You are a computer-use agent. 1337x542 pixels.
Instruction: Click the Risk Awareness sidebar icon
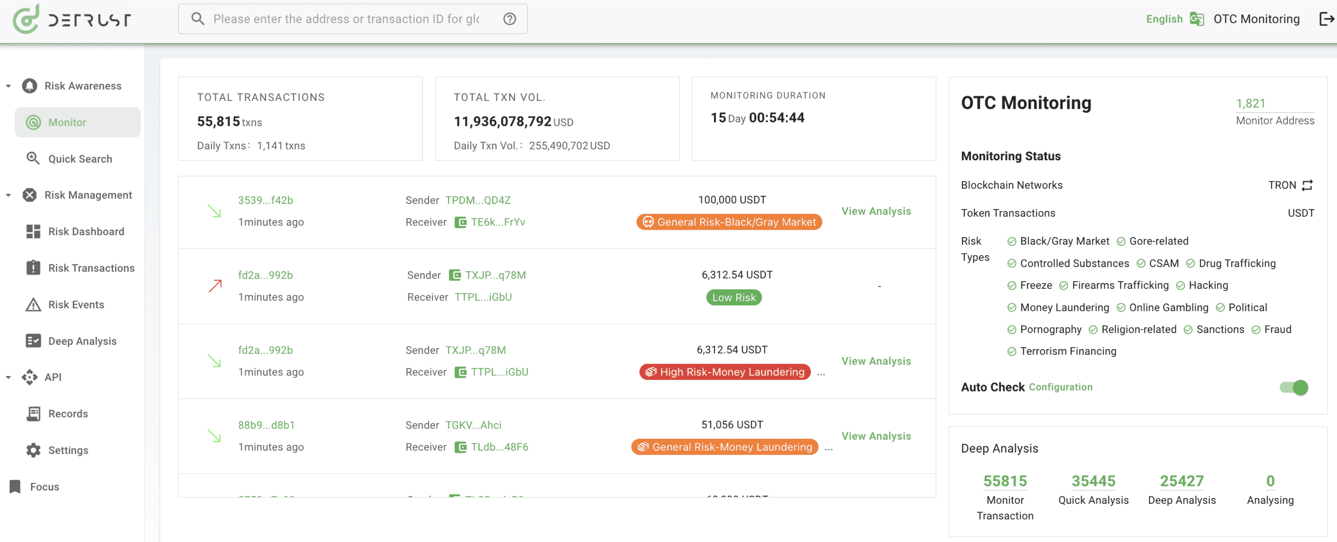(x=31, y=85)
